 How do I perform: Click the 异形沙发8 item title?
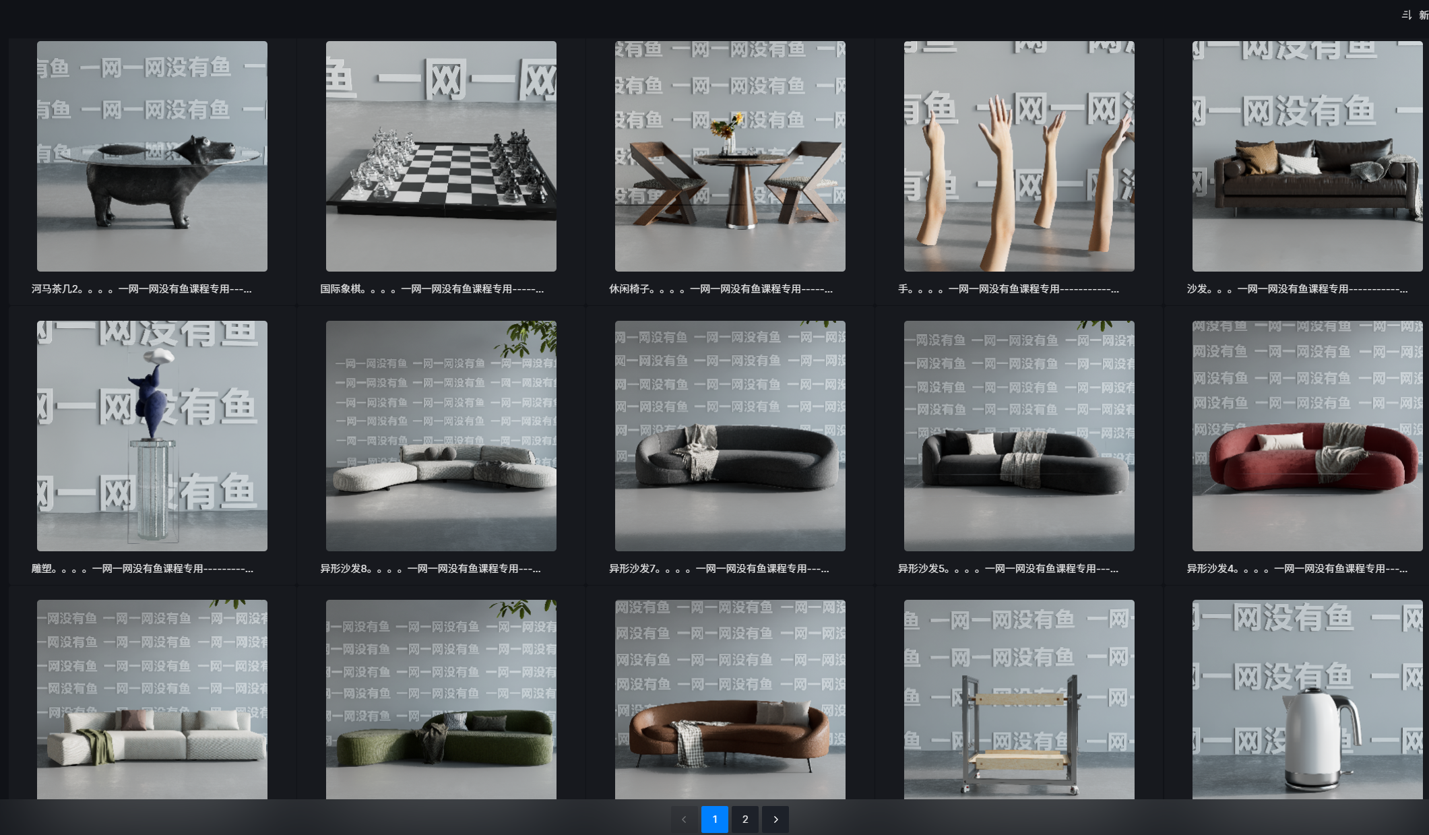point(430,569)
